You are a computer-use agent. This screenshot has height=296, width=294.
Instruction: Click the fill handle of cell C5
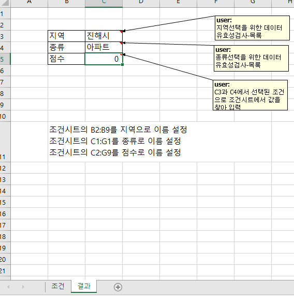click(123, 65)
